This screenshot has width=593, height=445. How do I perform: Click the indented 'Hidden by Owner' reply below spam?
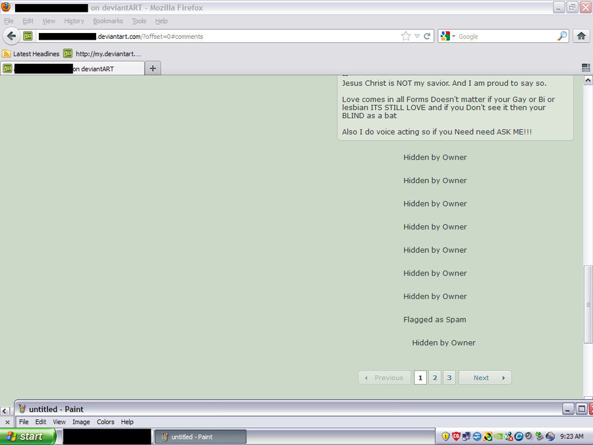point(443,343)
